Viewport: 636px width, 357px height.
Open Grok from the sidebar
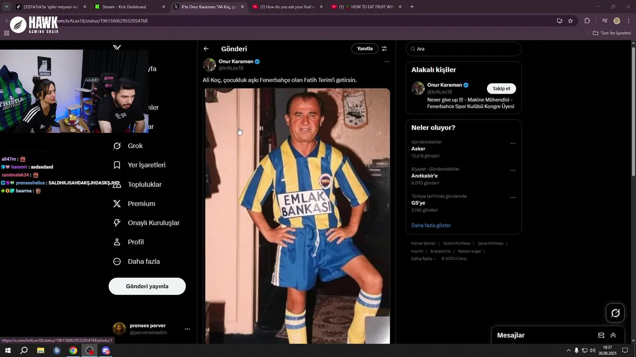click(129, 146)
